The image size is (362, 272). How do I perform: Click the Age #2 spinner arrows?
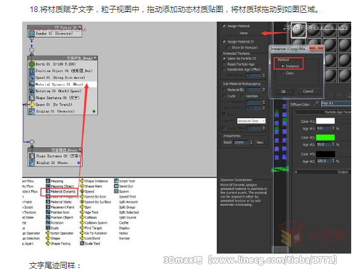[333, 144]
